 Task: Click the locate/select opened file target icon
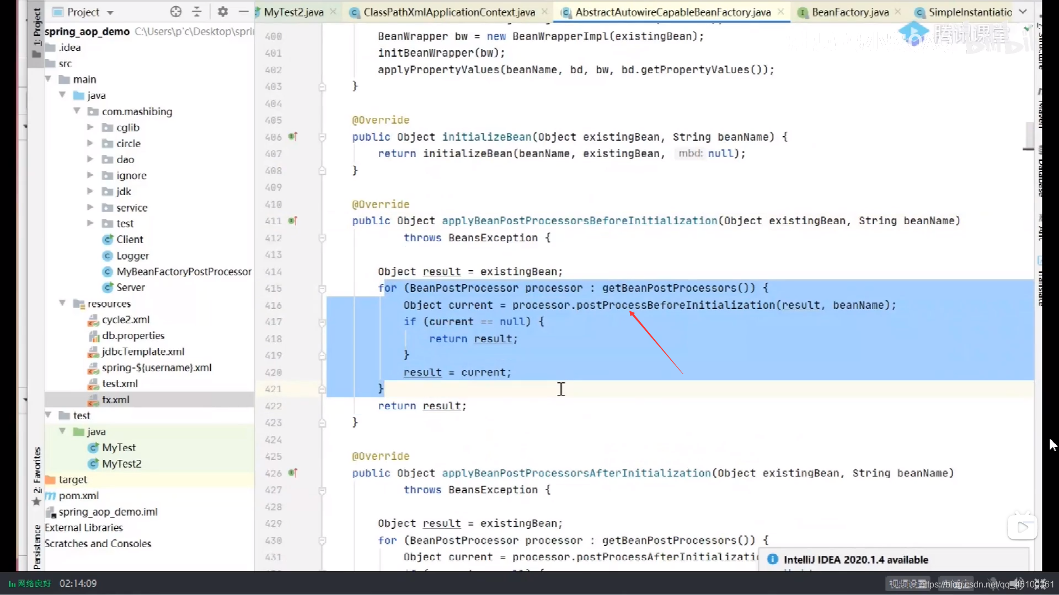tap(175, 12)
